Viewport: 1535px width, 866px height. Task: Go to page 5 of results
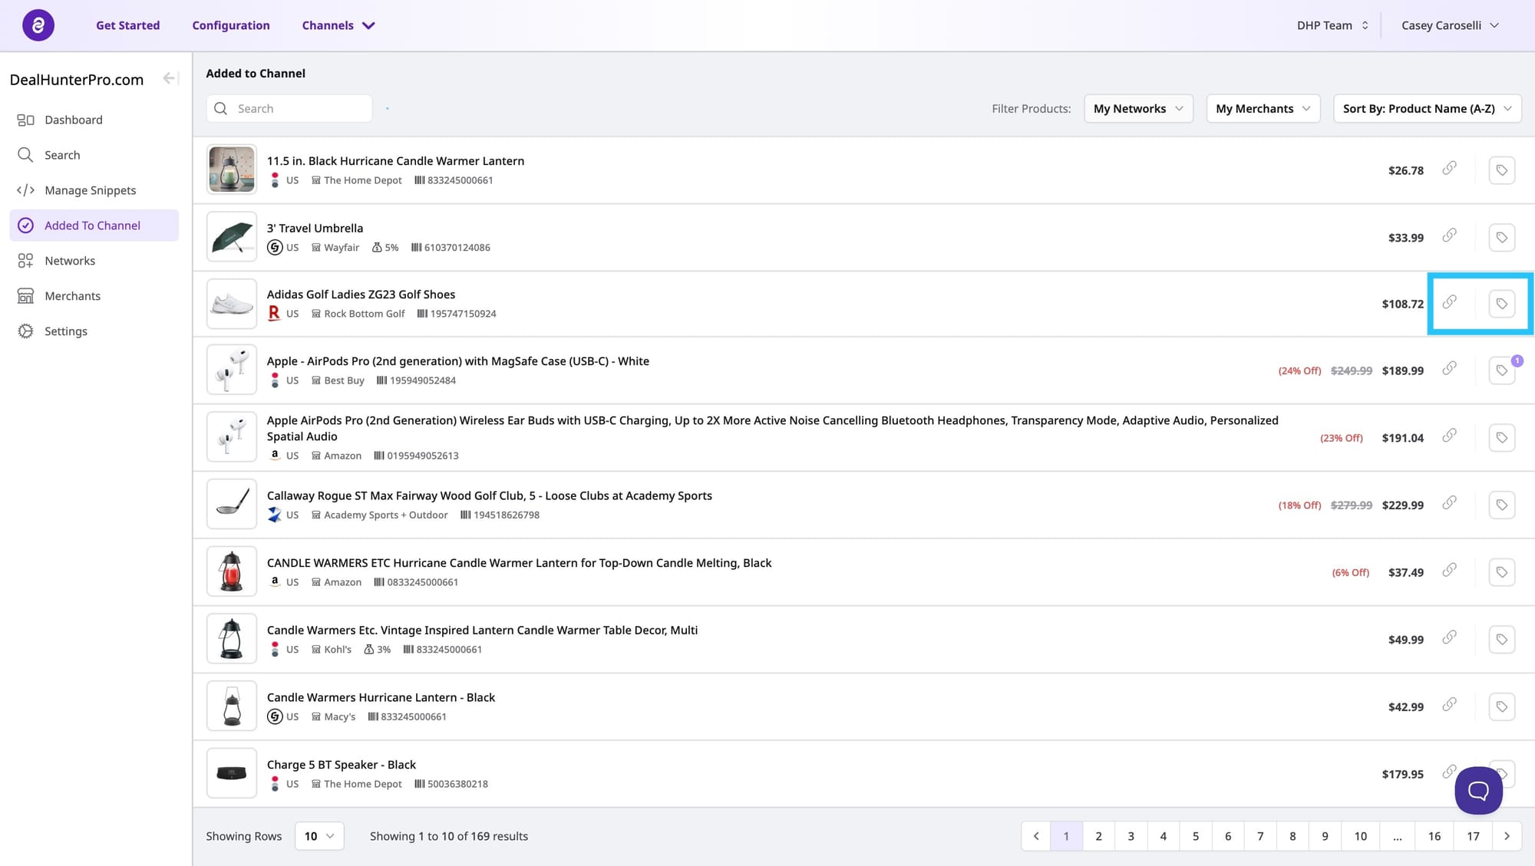(1195, 836)
